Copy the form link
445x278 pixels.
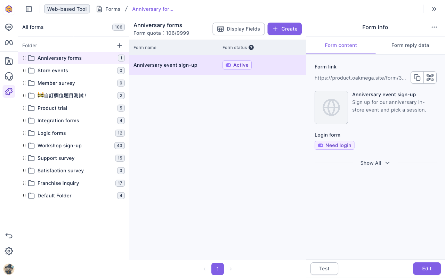click(417, 77)
